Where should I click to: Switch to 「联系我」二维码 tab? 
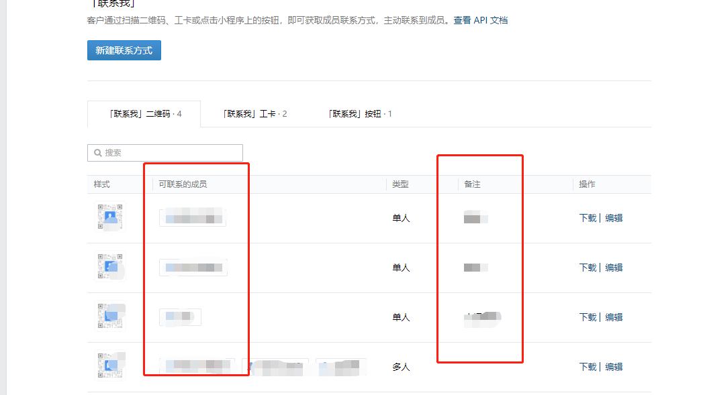click(x=144, y=114)
